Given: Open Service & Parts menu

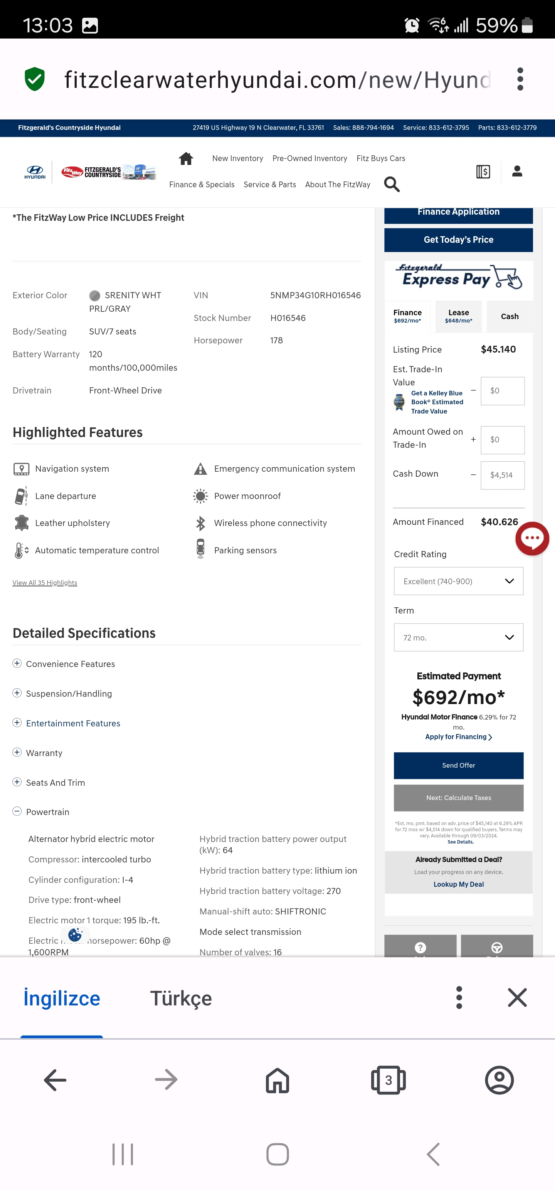Looking at the screenshot, I should (x=270, y=185).
